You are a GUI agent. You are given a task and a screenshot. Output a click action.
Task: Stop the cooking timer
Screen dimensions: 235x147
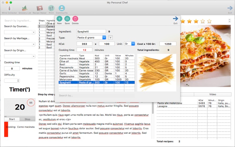(27, 119)
